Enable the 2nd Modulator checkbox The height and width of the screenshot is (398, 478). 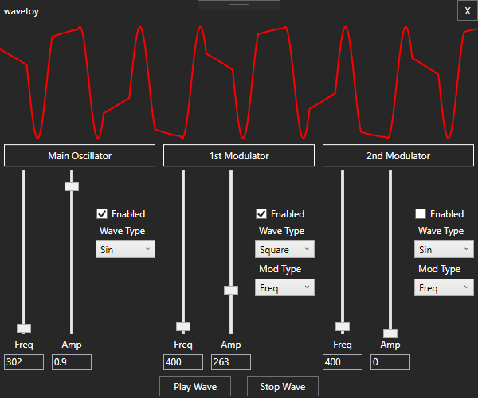click(421, 214)
